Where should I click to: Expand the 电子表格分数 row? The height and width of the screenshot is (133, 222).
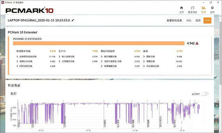(x=59, y=57)
